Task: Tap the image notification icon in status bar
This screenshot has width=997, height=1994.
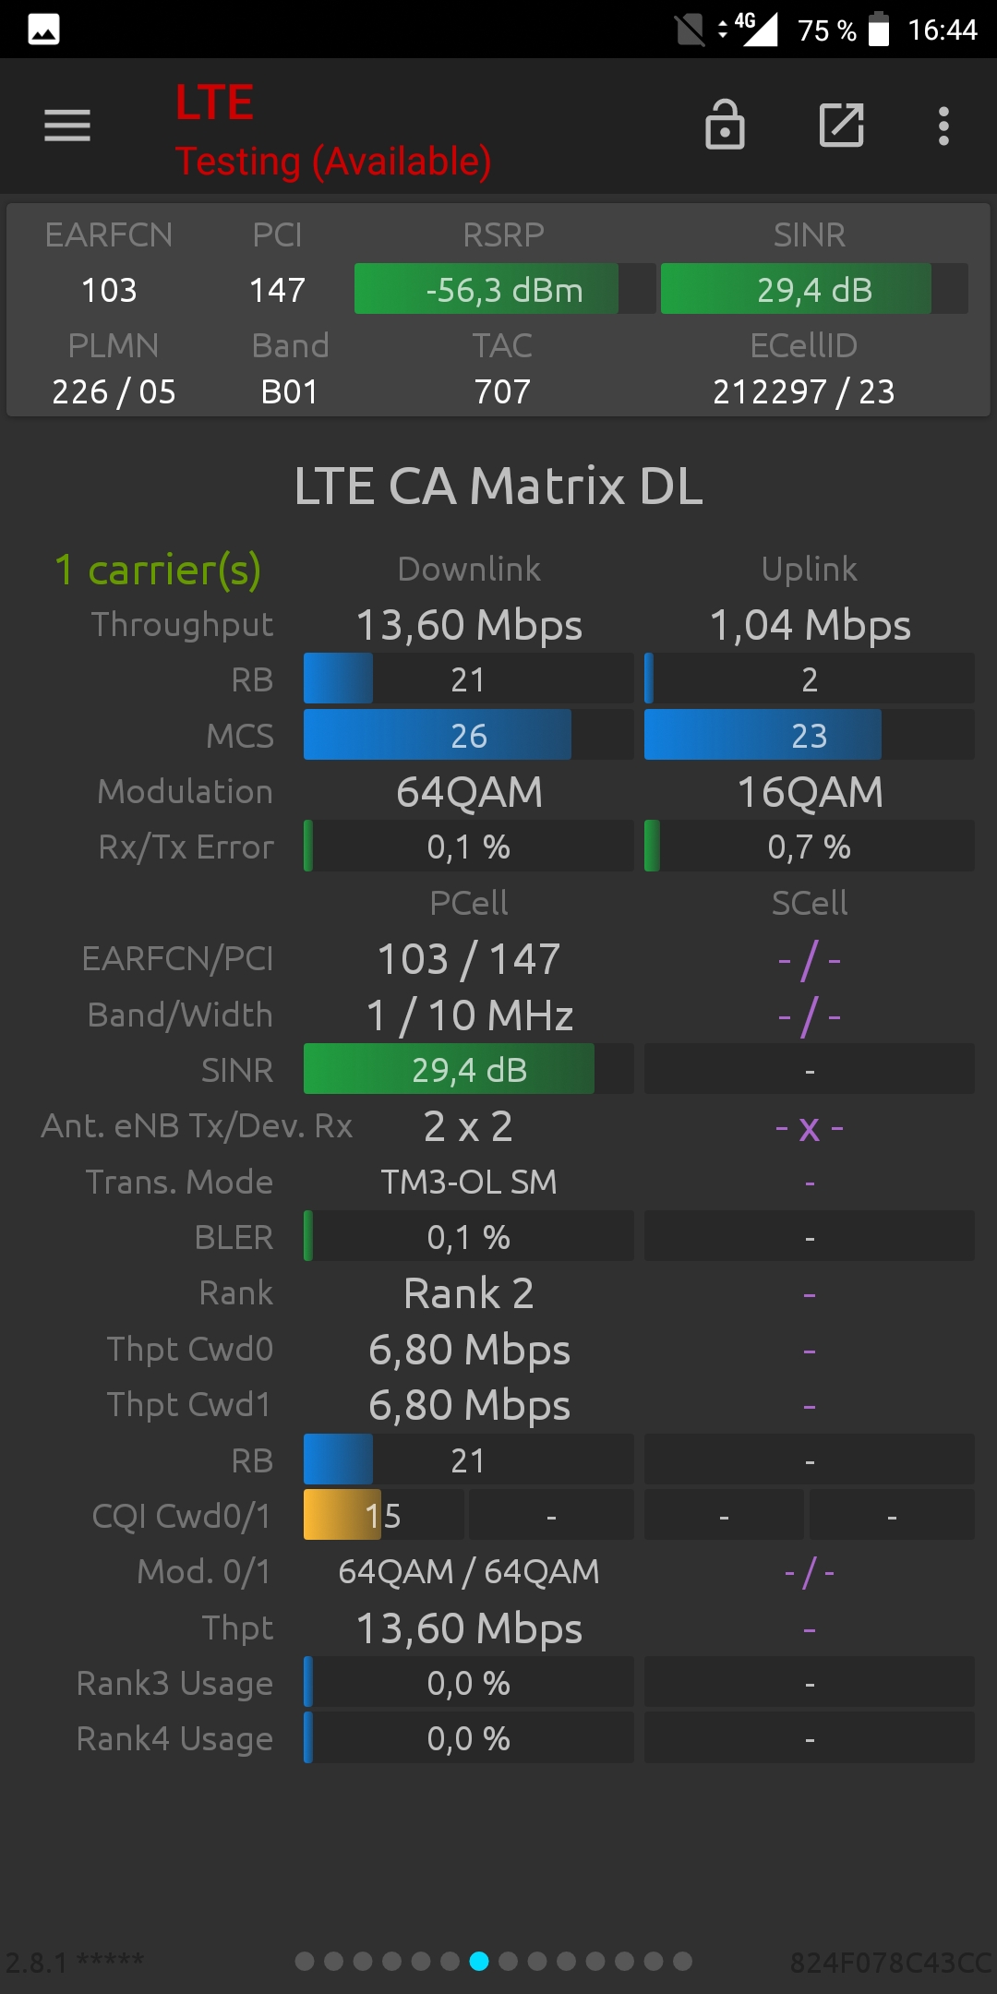Action: (x=43, y=30)
